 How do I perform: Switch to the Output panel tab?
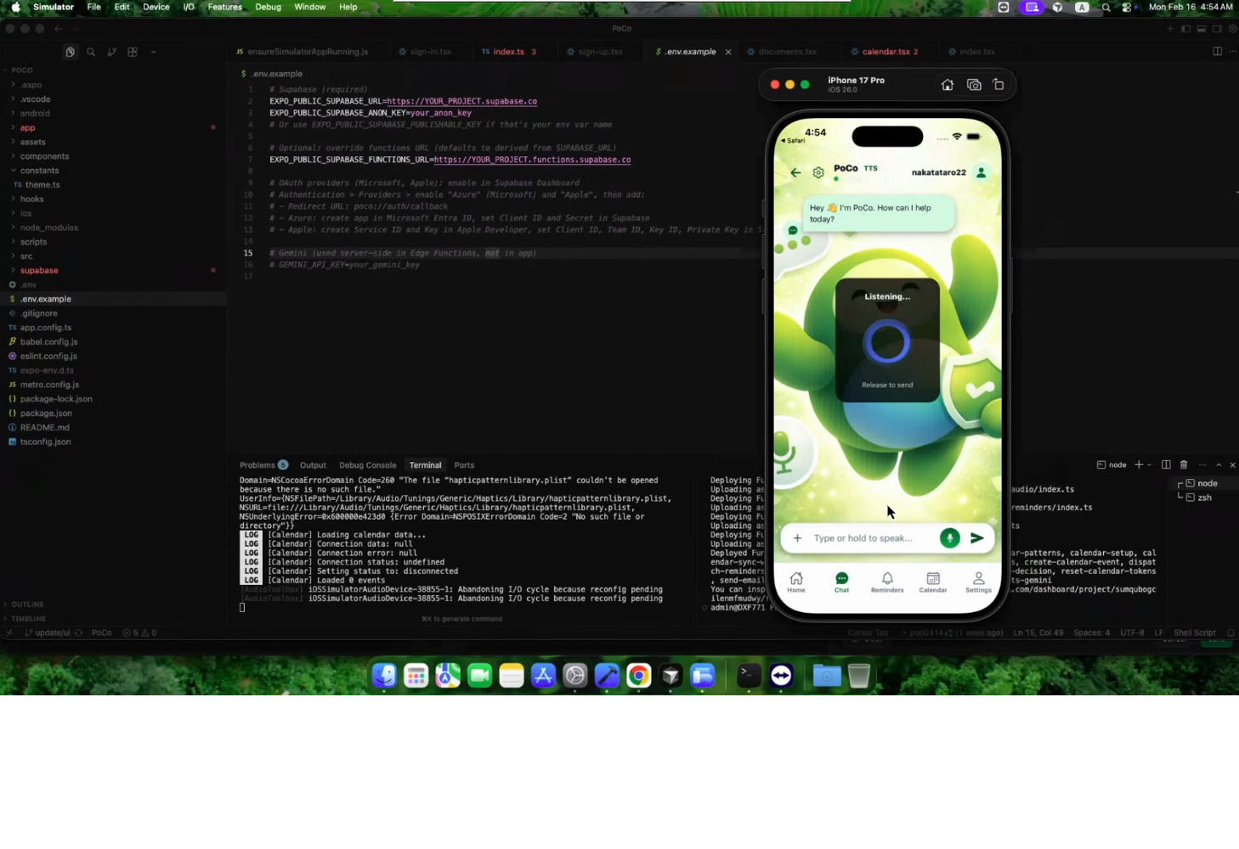pos(313,465)
